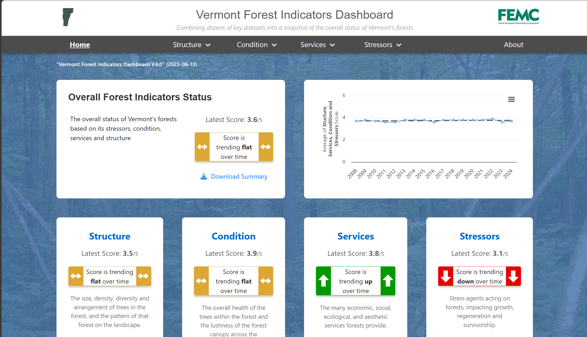Click the download icon next to Download Summary
This screenshot has width=587, height=337.
point(203,177)
